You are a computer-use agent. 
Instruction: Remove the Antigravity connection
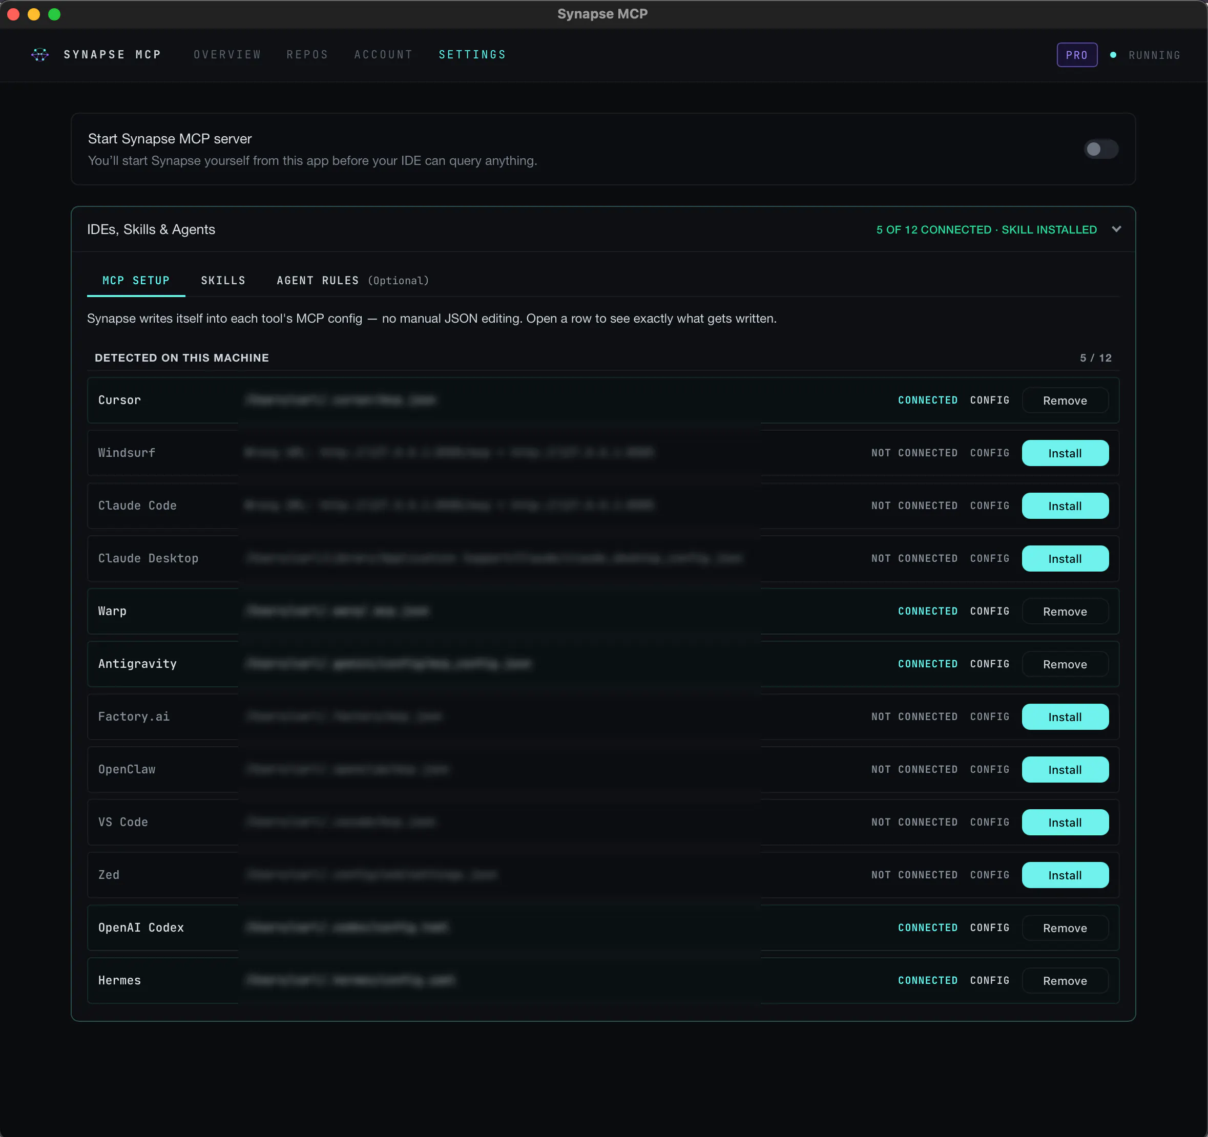[1065, 664]
